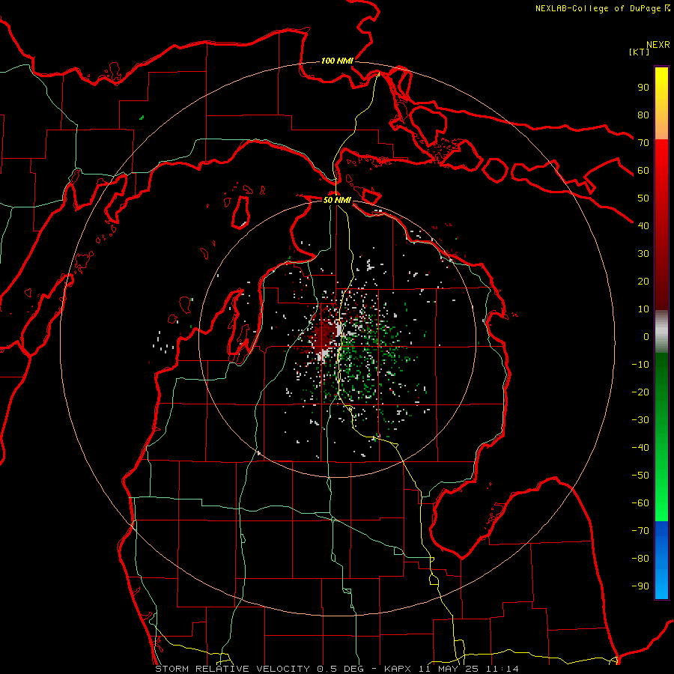Click the -60 value on the velocity scale
The width and height of the screenshot is (674, 674).
coord(640,503)
